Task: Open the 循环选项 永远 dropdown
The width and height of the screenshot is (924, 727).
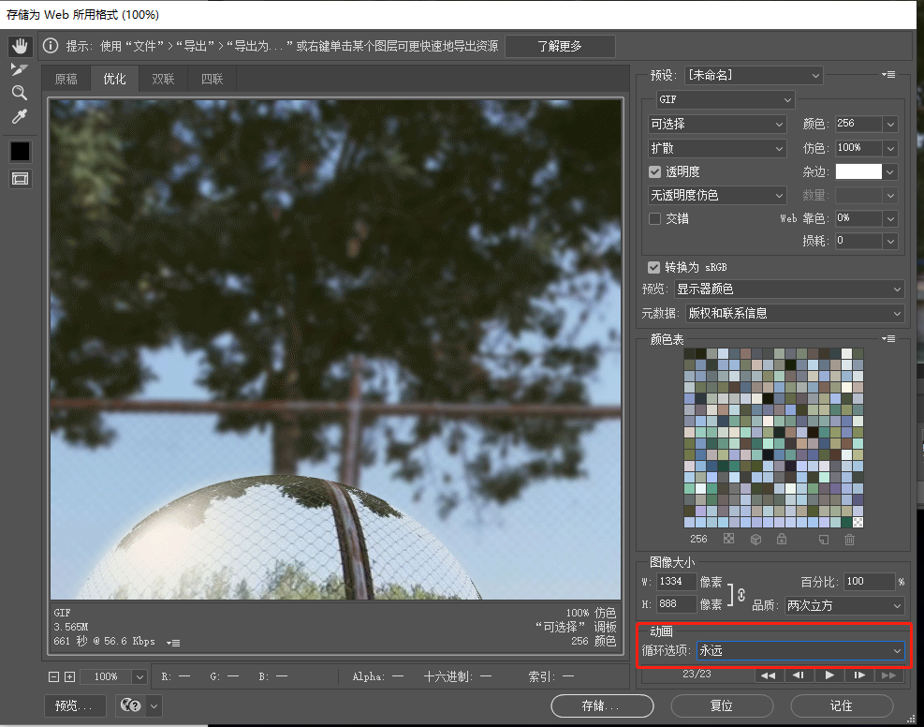Action: click(800, 650)
